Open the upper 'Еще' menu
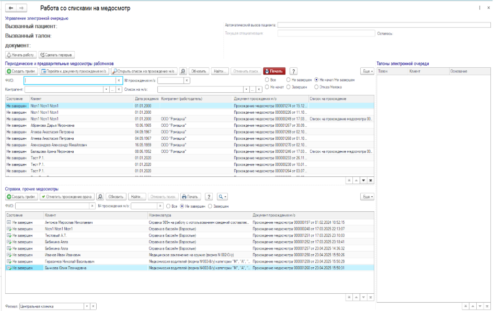This screenshot has height=311, width=494. coord(367,71)
